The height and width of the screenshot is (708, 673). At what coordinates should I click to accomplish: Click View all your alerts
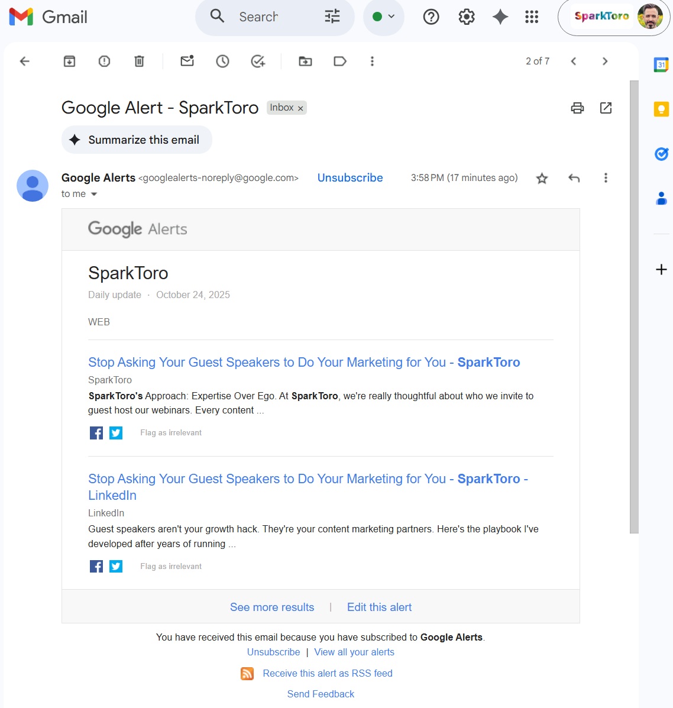click(x=354, y=652)
